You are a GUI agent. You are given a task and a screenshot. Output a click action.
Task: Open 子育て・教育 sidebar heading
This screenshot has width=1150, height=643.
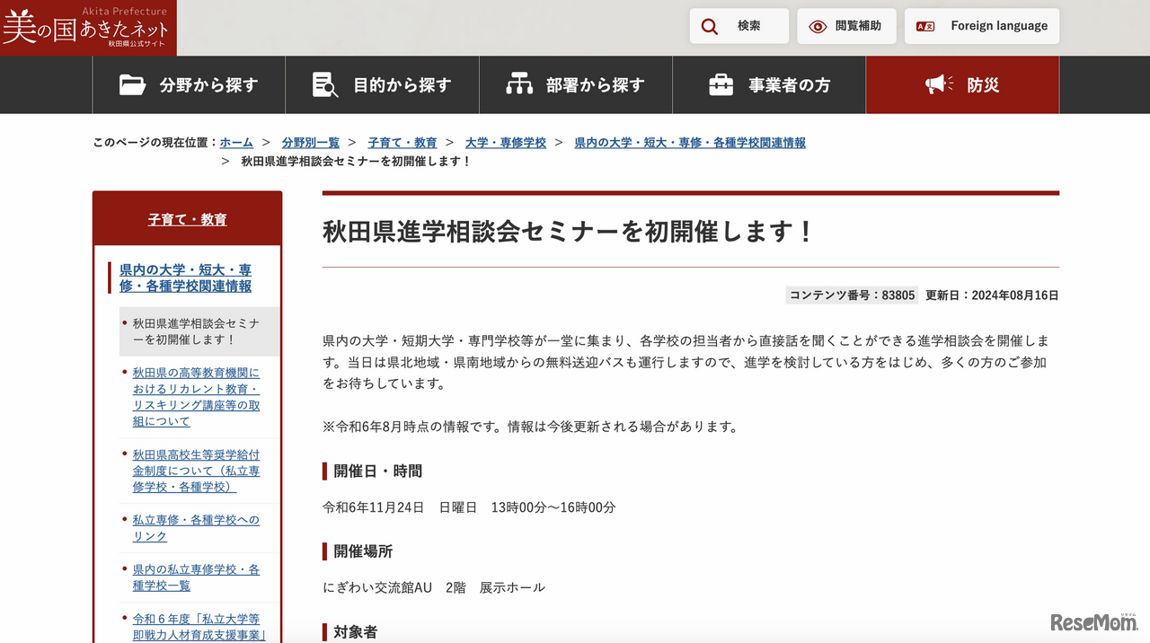coord(187,217)
